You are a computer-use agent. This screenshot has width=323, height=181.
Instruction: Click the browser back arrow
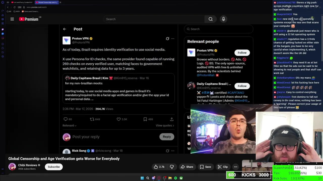point(8,7)
